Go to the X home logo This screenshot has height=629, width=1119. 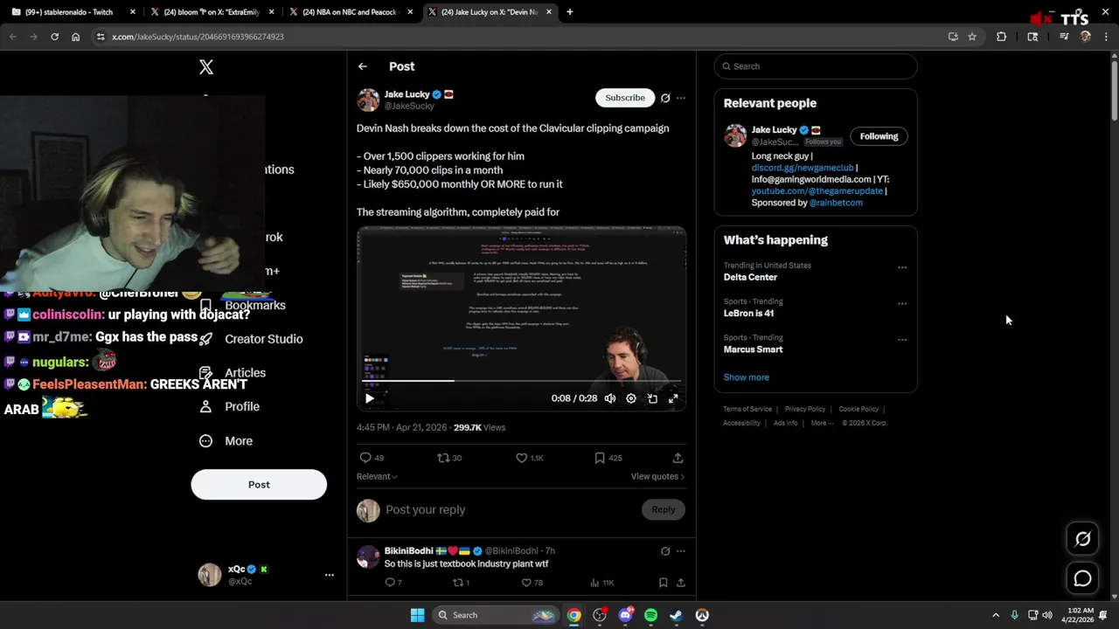click(206, 67)
